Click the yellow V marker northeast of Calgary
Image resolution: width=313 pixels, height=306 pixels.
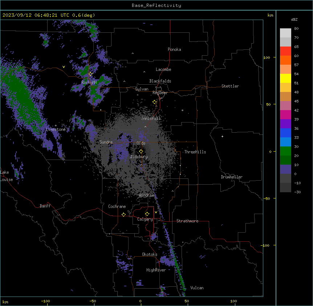coord(156,212)
